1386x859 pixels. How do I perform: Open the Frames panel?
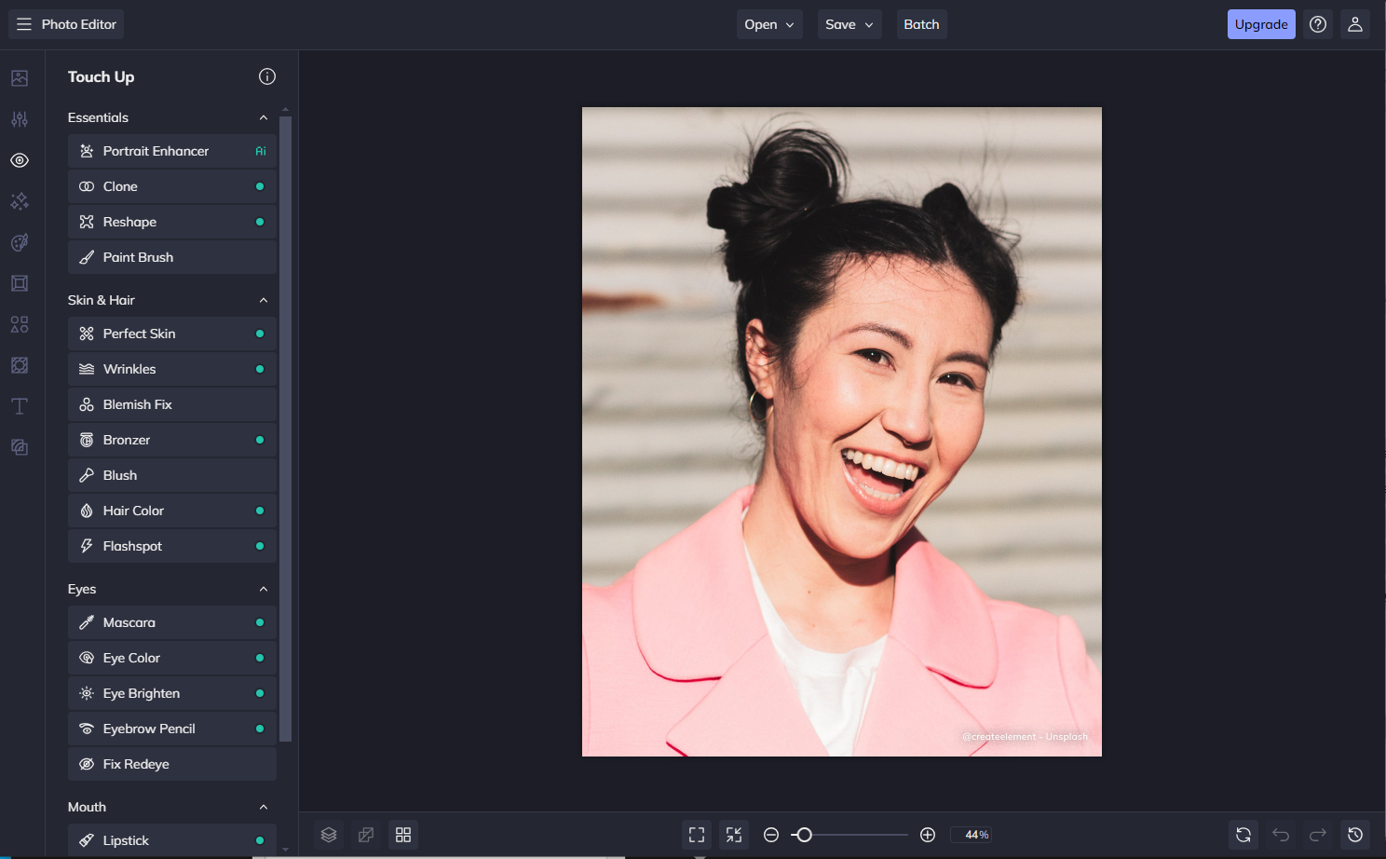point(20,283)
